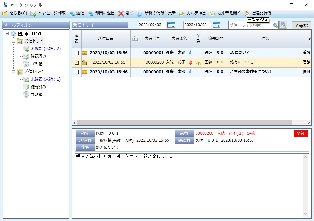Select 確認済み under 受信トレイ

coord(38,56)
